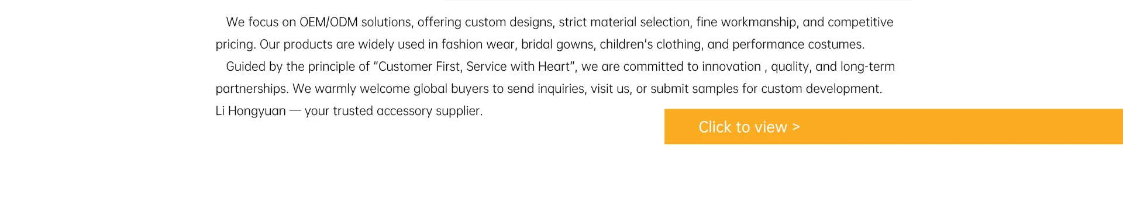Screen dimensions: 1123x215
Task: Click the 'submit samples for custom development' text
Action: pyautogui.click(x=766, y=89)
